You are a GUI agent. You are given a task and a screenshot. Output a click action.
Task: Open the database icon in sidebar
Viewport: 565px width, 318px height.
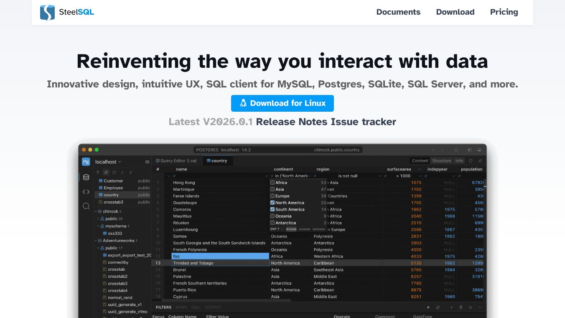pos(86,177)
